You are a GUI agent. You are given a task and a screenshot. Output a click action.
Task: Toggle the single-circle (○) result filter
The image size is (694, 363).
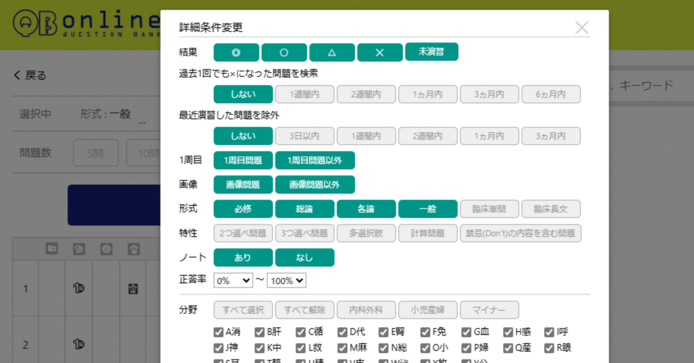284,52
